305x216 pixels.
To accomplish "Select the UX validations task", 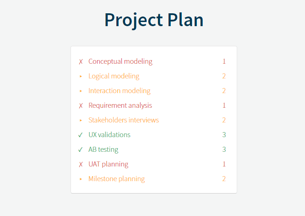I will point(109,135).
